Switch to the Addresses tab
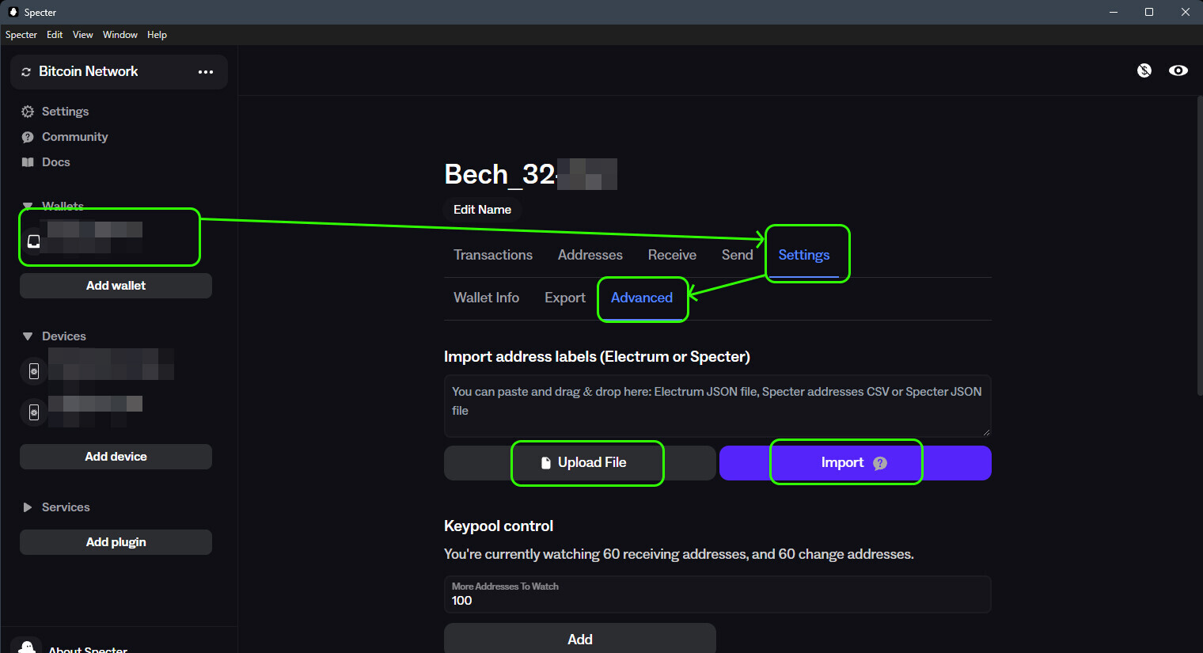Viewport: 1203px width, 653px height. point(590,255)
